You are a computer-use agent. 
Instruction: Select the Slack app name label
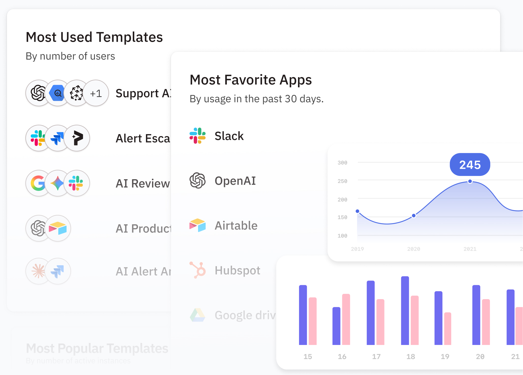tap(229, 136)
